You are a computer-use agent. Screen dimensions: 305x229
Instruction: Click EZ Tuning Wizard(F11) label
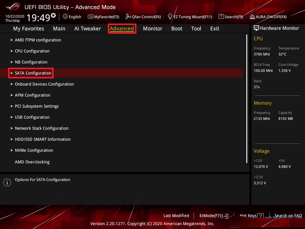coord(193,17)
